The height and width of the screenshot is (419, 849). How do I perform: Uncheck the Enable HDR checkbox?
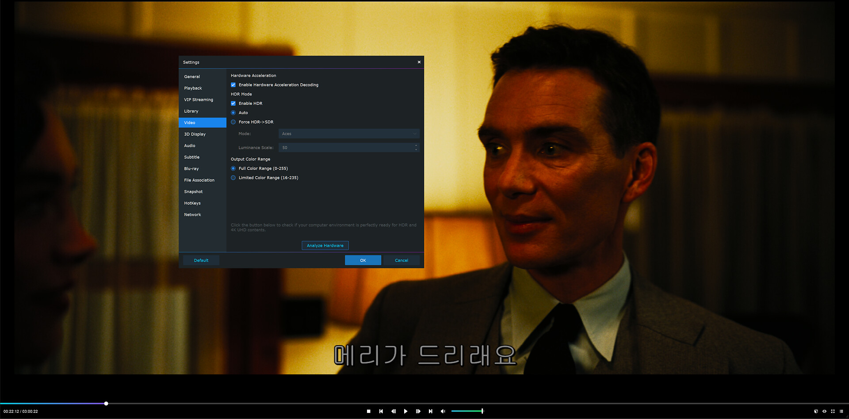pos(233,103)
